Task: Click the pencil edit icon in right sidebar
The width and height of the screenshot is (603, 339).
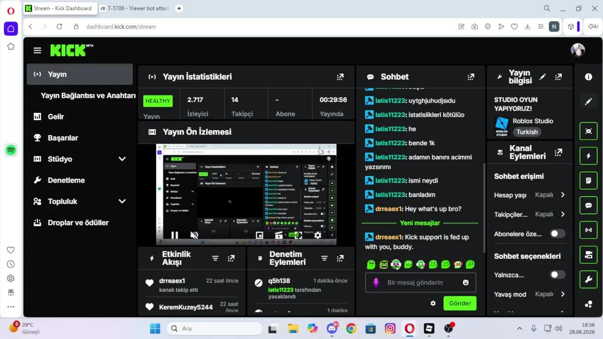Action: [588, 101]
